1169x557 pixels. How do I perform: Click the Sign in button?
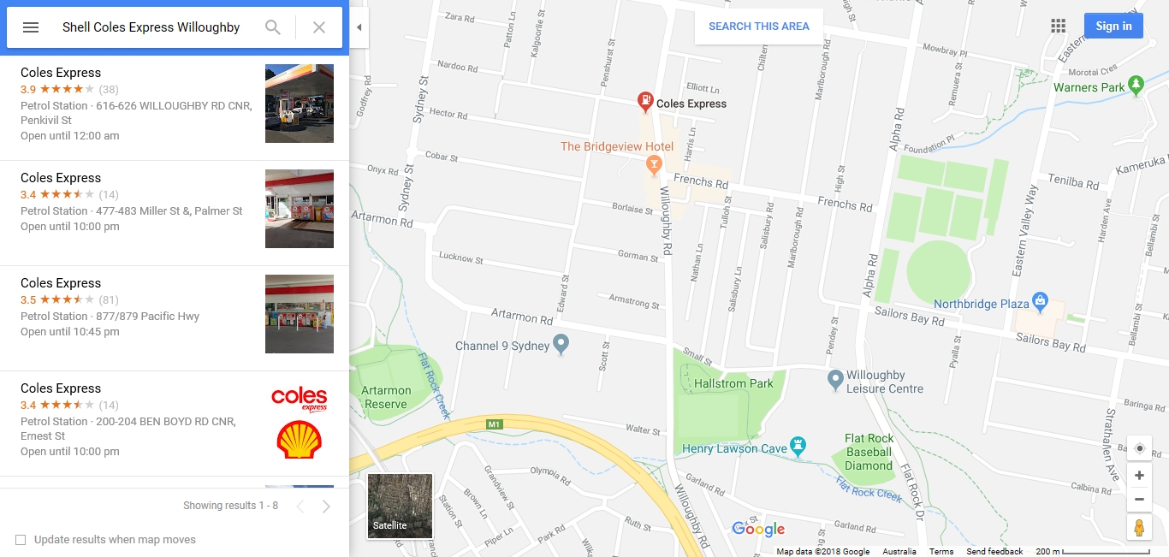click(1113, 26)
